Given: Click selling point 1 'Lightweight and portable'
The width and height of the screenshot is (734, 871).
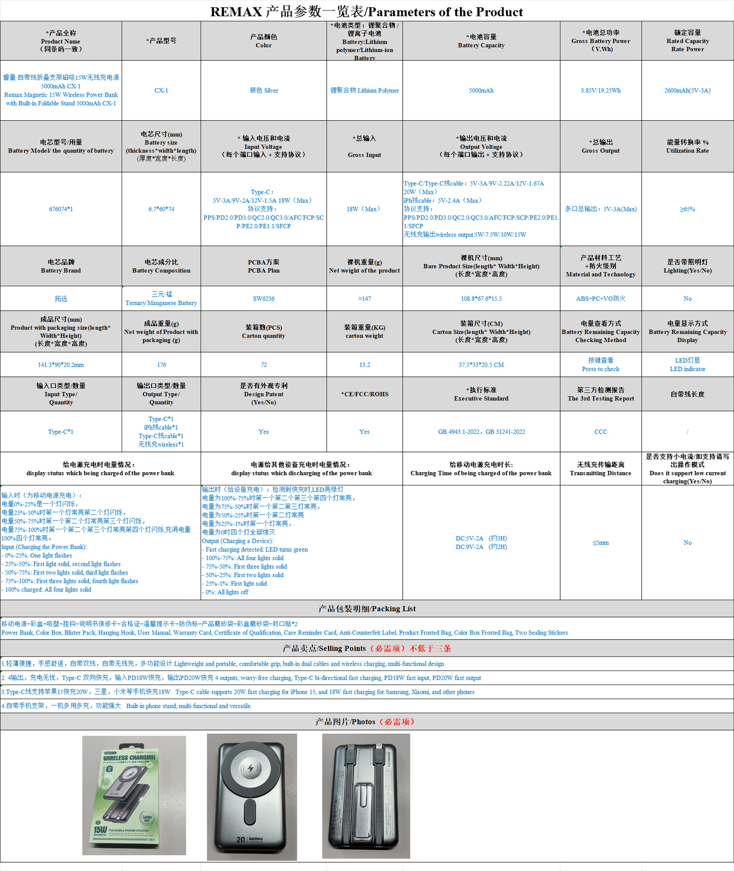Looking at the screenshot, I should click(x=367, y=664).
